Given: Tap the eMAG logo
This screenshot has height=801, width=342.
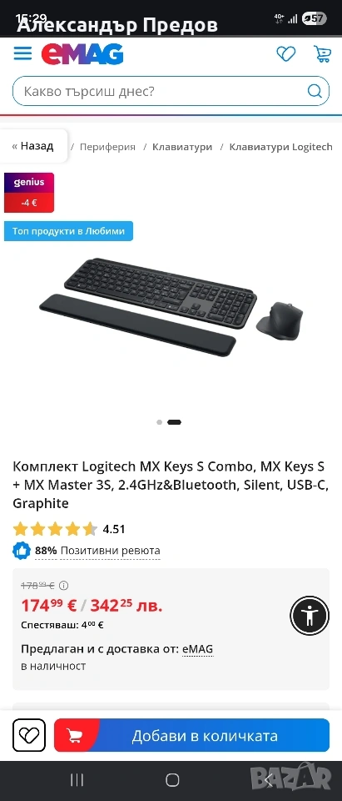Looking at the screenshot, I should click(82, 53).
